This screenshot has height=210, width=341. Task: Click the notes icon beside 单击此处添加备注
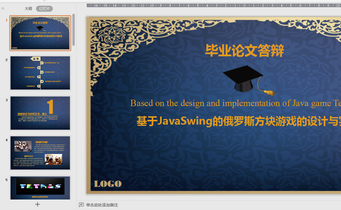81,205
